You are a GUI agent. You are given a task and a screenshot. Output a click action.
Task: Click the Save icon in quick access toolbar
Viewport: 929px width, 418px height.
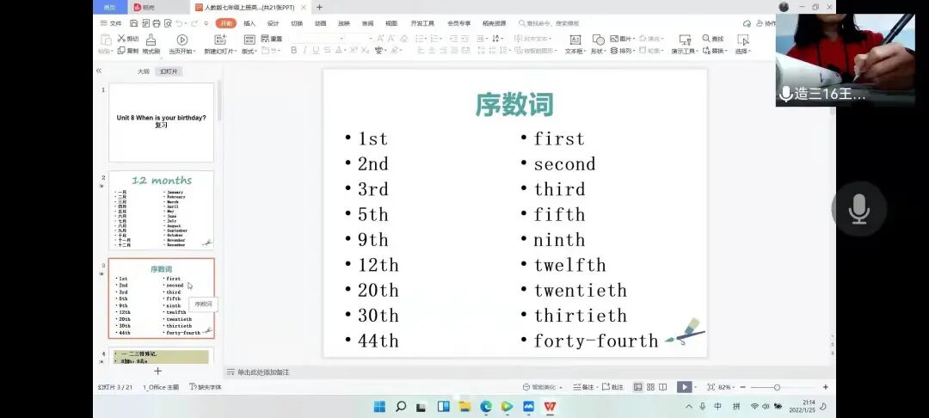[x=134, y=23]
